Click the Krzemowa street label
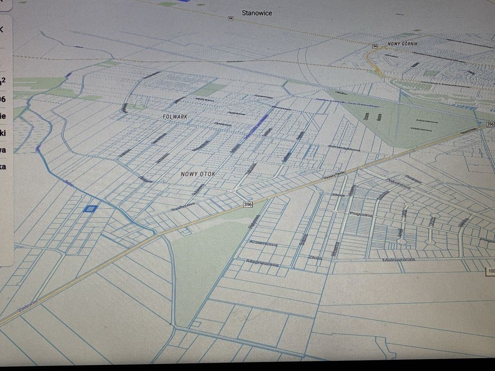Viewport: 495px width, 371px height. [x=264, y=243]
